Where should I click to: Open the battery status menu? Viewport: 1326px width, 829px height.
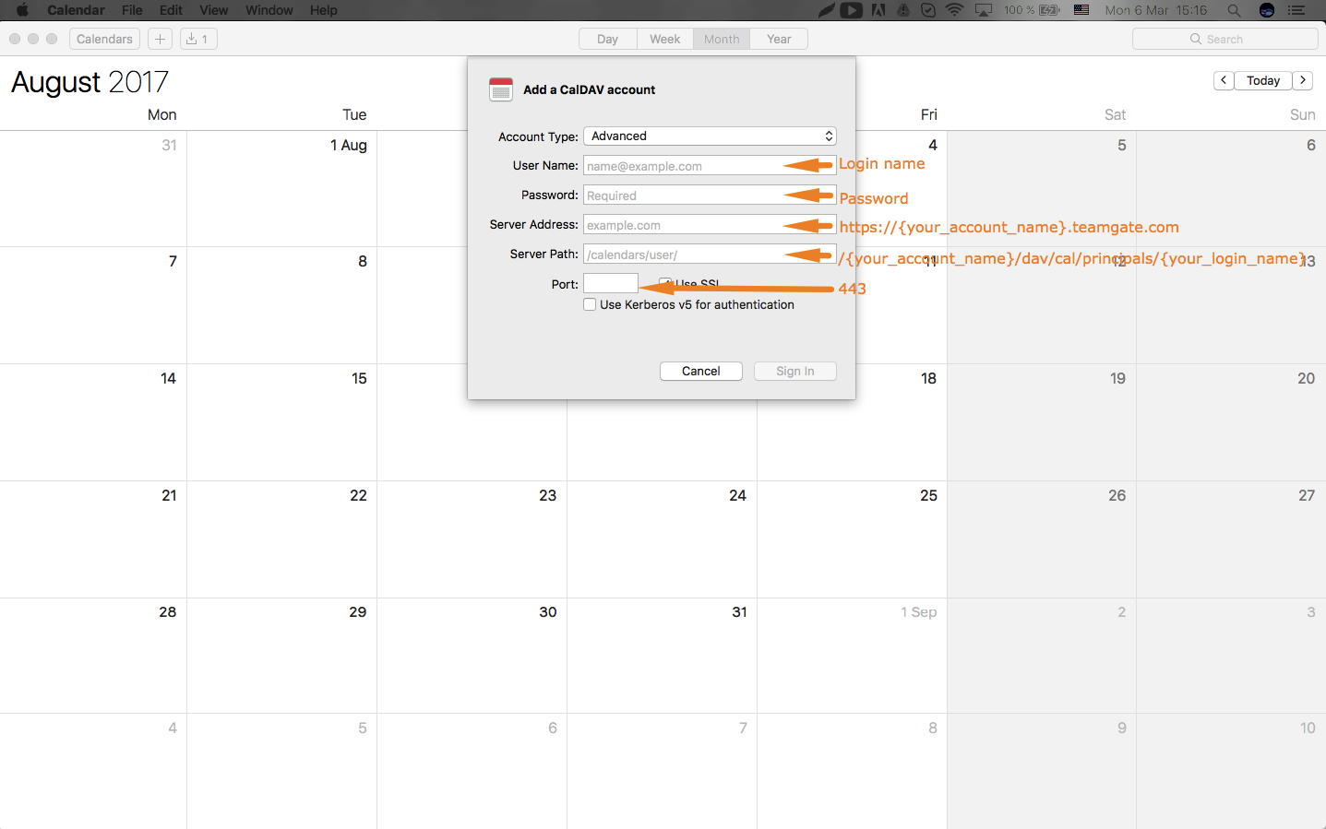coord(1032,10)
